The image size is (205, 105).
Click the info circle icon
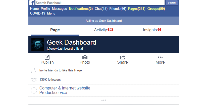point(34,90)
